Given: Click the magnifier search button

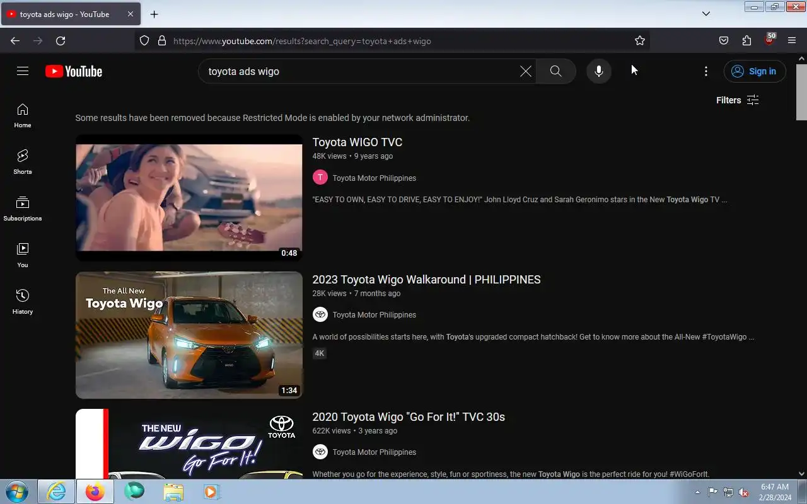Looking at the screenshot, I should (555, 71).
